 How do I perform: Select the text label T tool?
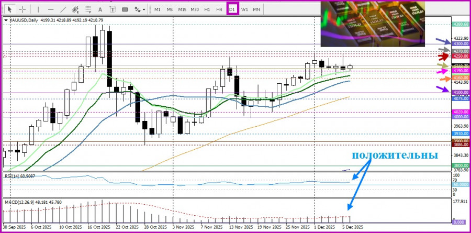point(113,9)
